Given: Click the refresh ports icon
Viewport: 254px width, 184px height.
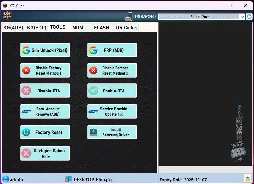Looking at the screenshot, I should 249,17.
